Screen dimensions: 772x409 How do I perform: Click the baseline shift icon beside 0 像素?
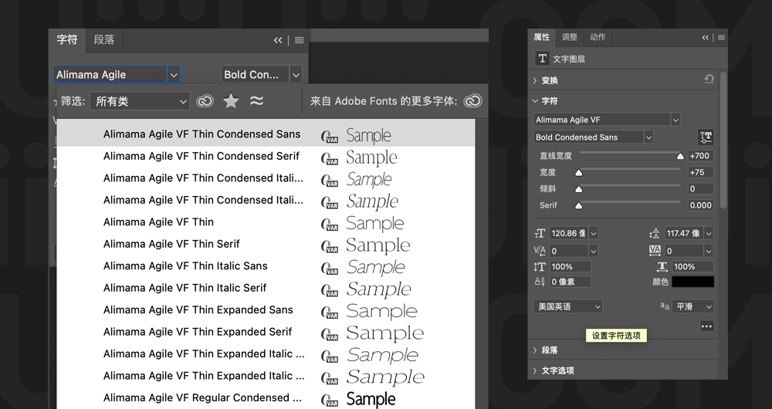540,282
